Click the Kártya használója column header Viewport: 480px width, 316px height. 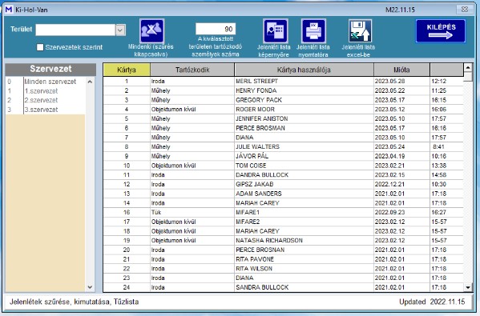pos(304,70)
